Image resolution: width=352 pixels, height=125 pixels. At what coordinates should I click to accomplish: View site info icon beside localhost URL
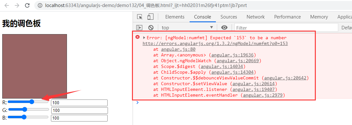(40, 5)
